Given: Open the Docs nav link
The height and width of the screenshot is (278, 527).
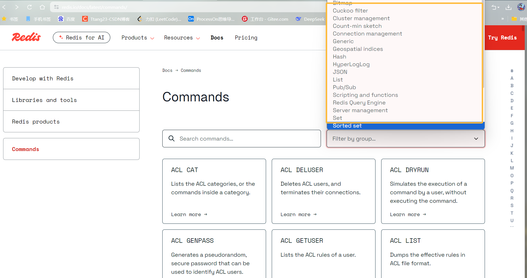Looking at the screenshot, I should click(x=217, y=37).
